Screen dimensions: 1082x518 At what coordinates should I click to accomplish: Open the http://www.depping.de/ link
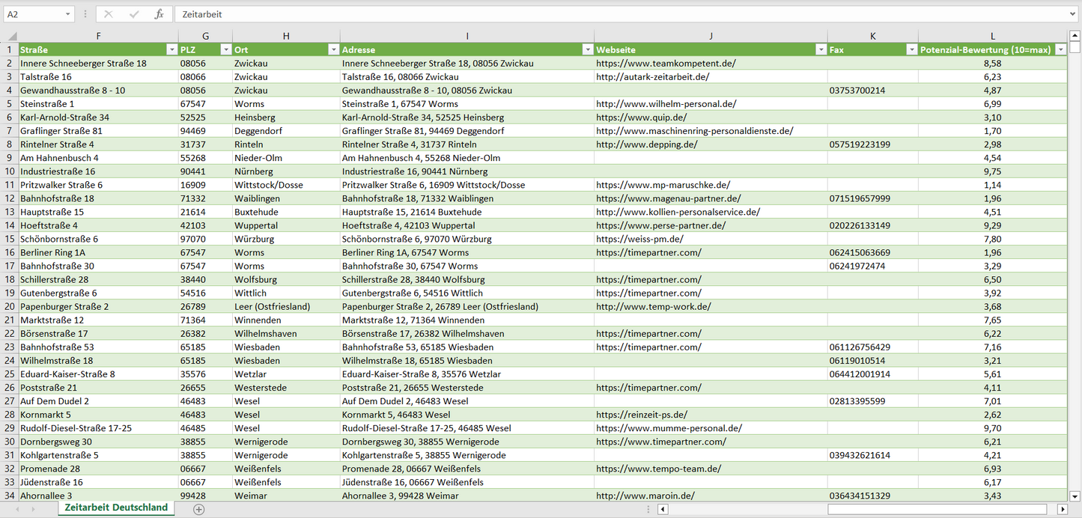[x=646, y=144]
